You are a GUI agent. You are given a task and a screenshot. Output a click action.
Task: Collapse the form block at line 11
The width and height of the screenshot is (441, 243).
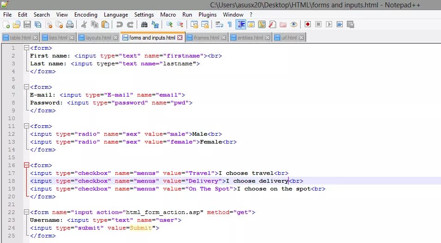[x=26, y=126]
